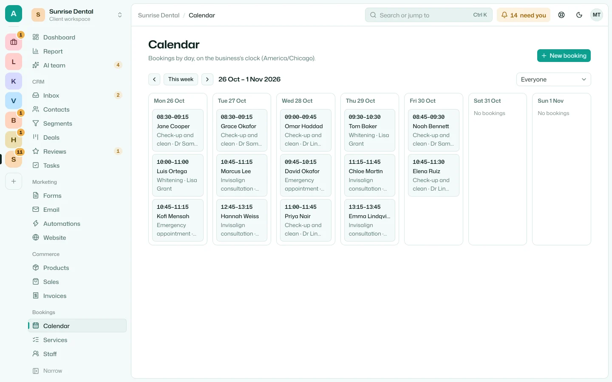Open the help lifebuoy icon in the header

(561, 15)
